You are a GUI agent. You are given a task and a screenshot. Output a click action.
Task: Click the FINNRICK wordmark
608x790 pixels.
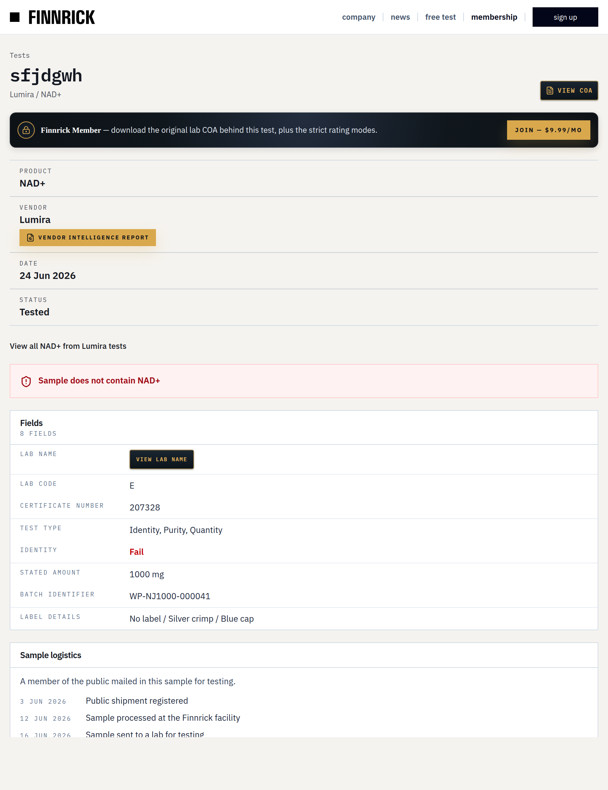tap(61, 17)
